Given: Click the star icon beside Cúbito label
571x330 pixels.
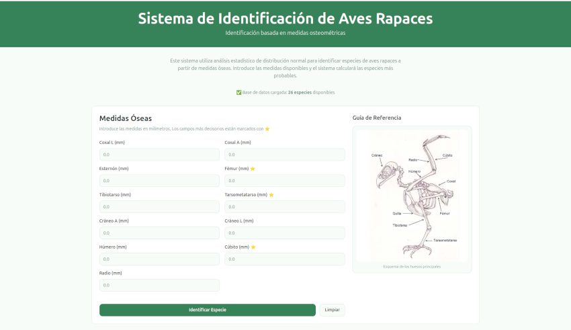Looking at the screenshot, I should point(253,247).
